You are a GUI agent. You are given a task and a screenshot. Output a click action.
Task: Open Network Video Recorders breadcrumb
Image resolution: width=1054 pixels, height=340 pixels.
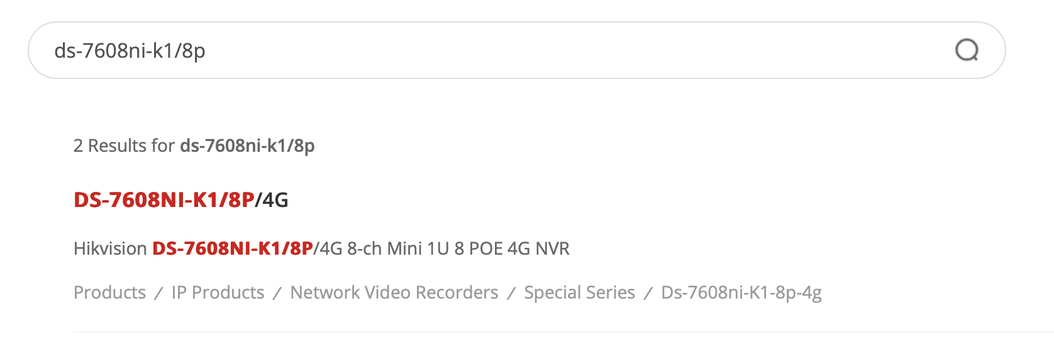click(x=394, y=292)
